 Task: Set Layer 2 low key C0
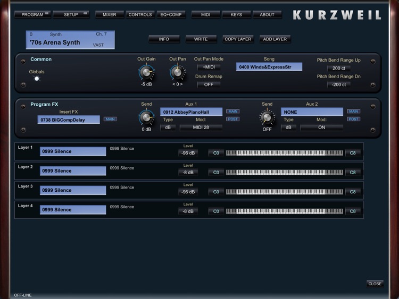(x=216, y=173)
